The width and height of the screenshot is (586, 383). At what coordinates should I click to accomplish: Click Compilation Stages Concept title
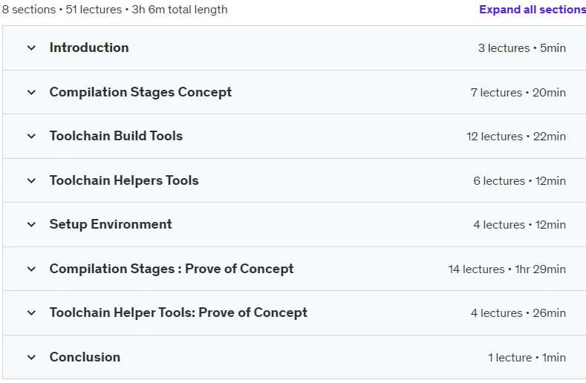coord(140,92)
